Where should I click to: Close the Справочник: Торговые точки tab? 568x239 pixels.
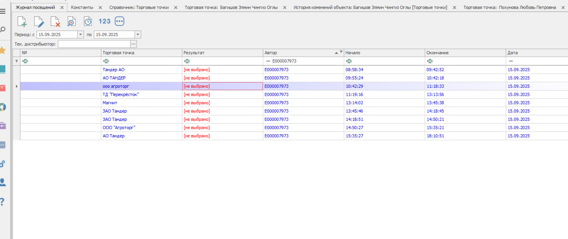click(x=176, y=7)
